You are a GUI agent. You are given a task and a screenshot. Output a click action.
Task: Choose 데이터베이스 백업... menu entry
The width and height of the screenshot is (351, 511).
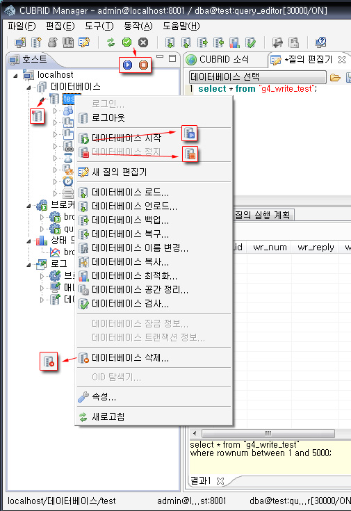pos(154,220)
